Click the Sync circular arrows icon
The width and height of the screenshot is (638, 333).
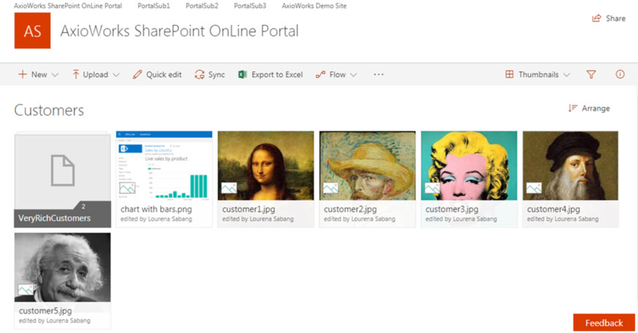200,74
